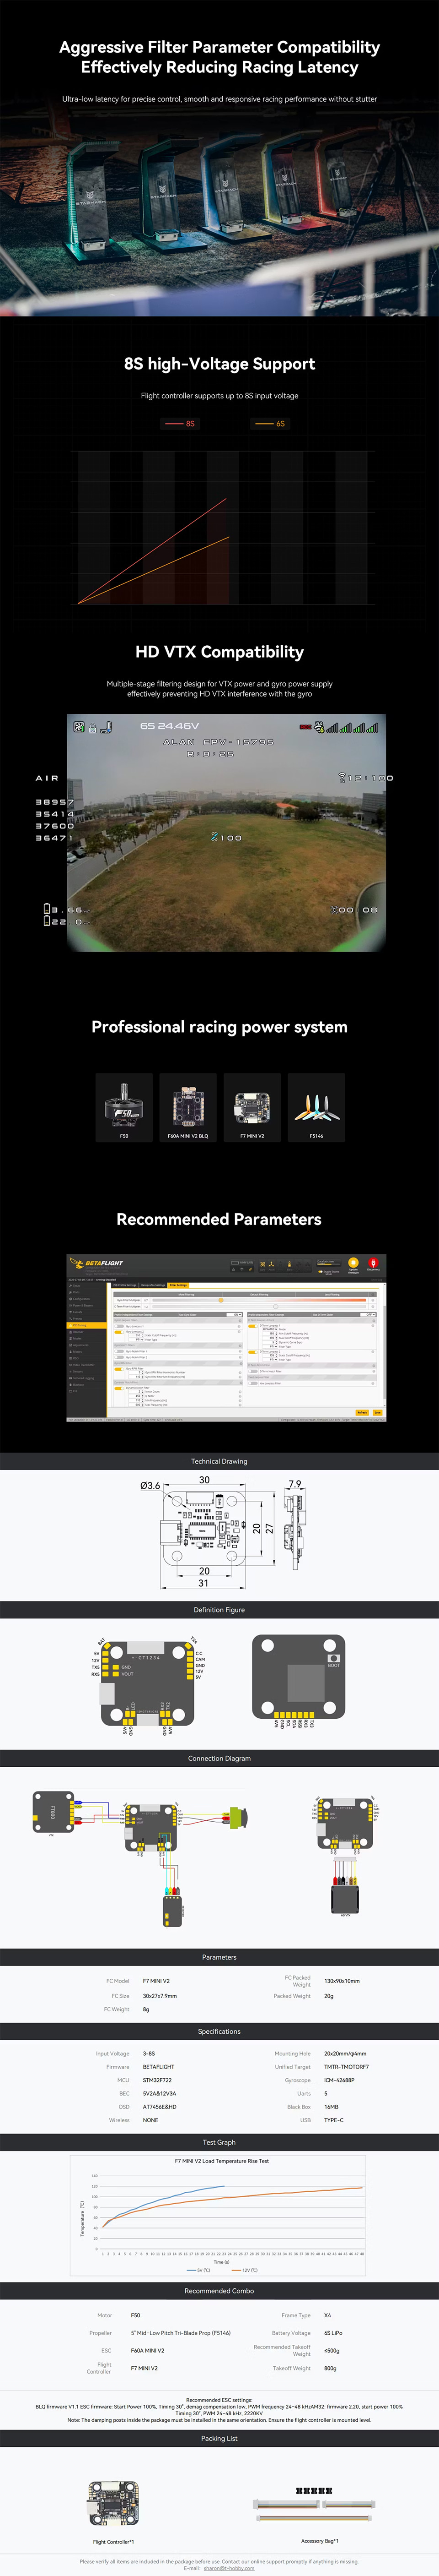The image size is (439, 2576).
Task: Select the F7 MINI V2 product thumbnail
Action: point(252,1107)
